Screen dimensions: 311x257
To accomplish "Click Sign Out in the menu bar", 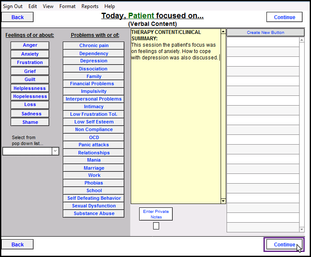I will [13, 6].
